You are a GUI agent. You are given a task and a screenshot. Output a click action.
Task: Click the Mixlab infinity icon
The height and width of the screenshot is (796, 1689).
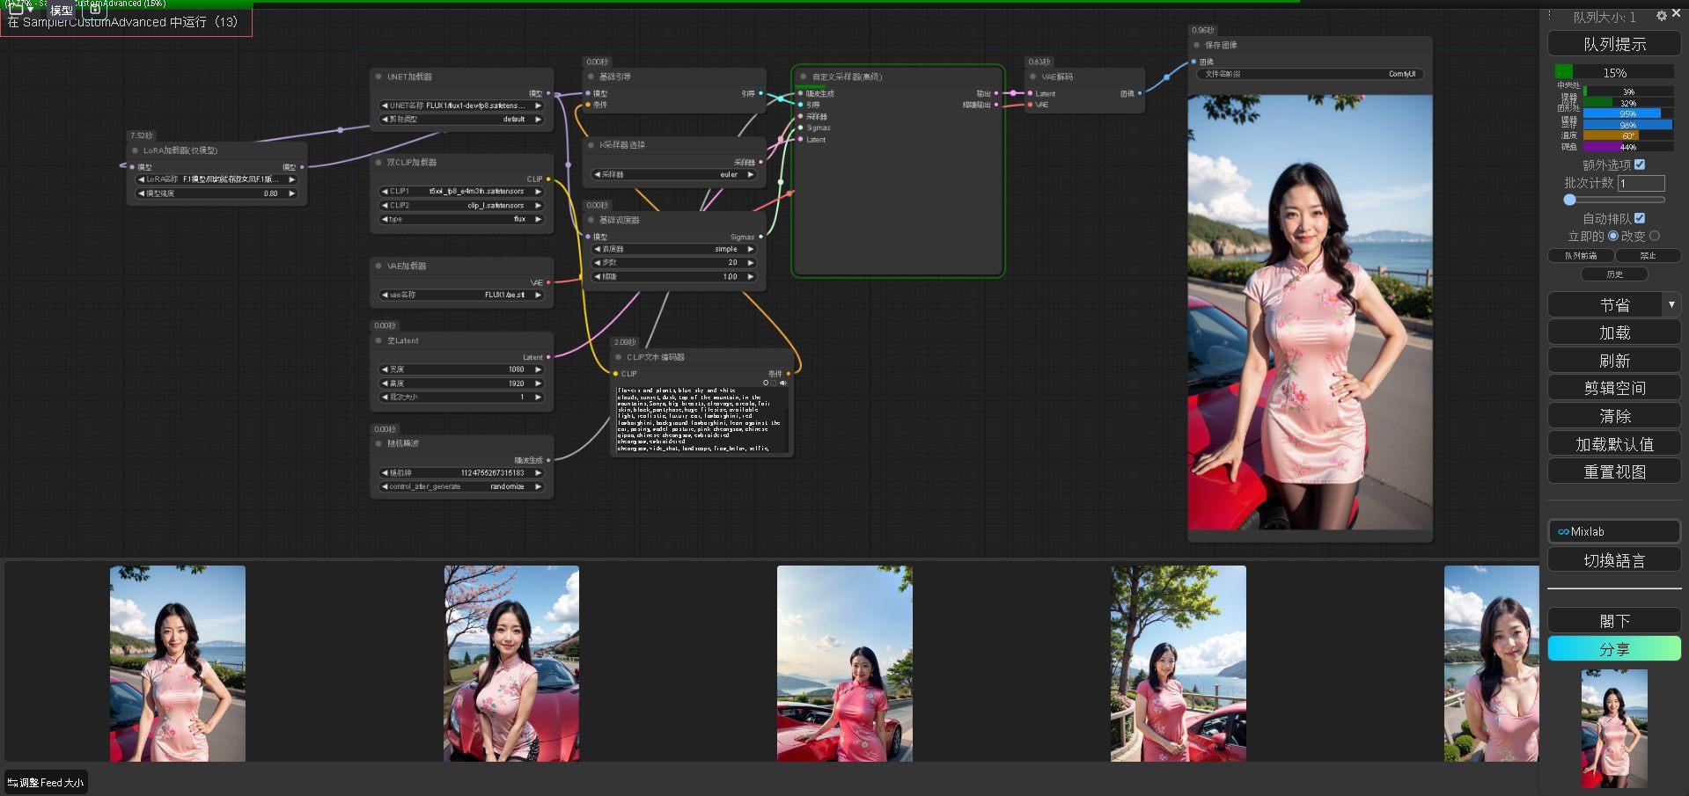(1563, 532)
